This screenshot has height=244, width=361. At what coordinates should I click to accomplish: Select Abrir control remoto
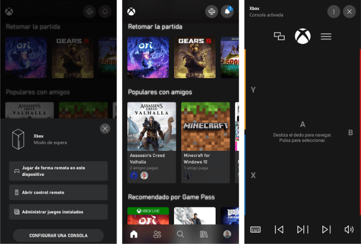click(x=59, y=192)
